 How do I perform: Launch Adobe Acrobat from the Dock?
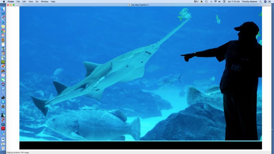coord(3,128)
